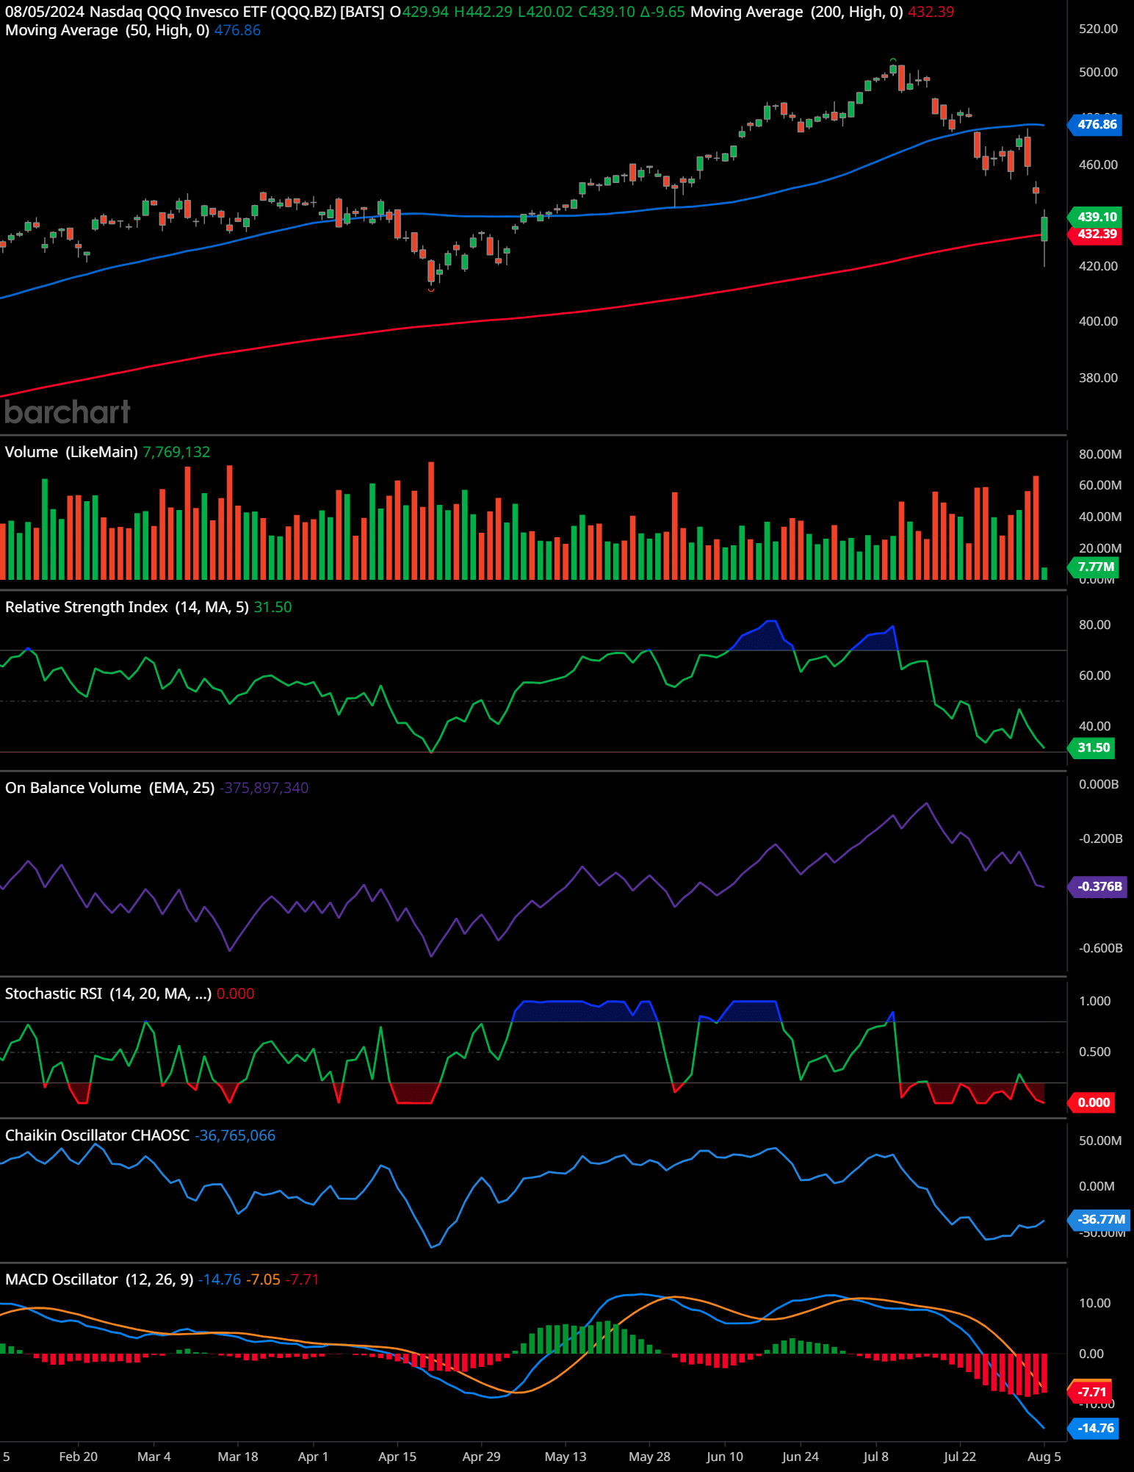
Task: Click the 'Aug 5' date axis label
Action: pyautogui.click(x=1044, y=1457)
